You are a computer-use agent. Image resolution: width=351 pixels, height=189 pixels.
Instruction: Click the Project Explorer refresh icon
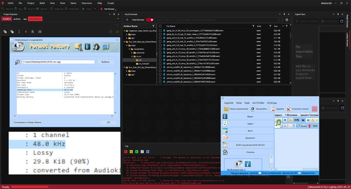110,32
